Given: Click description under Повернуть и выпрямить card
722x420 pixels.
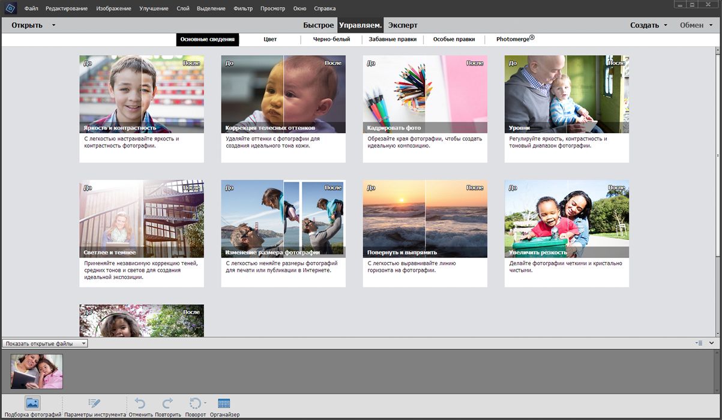Looking at the screenshot, I should pyautogui.click(x=411, y=266).
